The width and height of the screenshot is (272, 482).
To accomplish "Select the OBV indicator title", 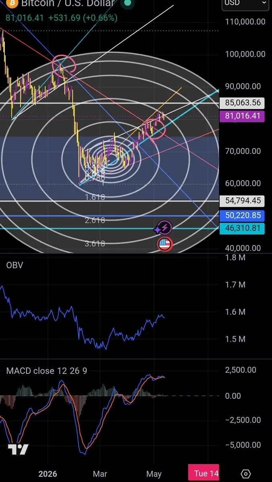I will [15, 265].
